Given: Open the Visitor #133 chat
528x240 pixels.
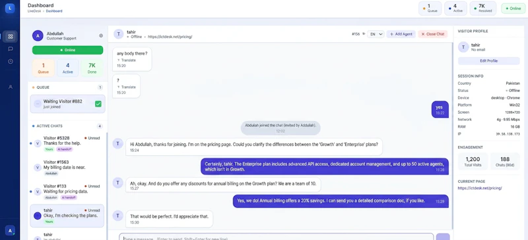Looking at the screenshot, I should 68,191.
